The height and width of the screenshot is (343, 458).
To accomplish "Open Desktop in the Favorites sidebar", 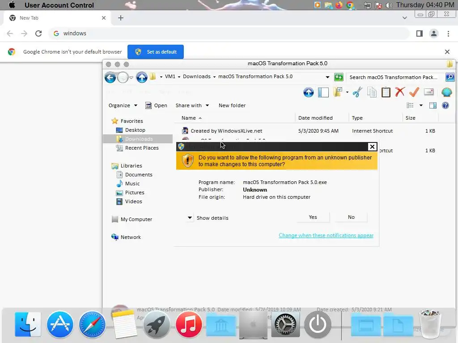I will [135, 130].
